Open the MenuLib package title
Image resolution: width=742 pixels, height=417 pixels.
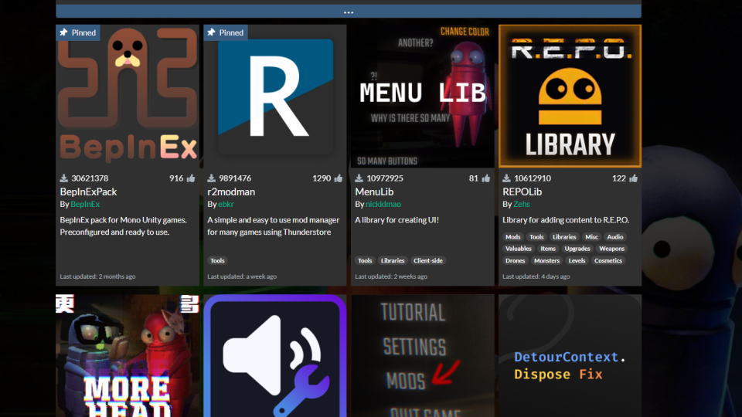tap(374, 192)
